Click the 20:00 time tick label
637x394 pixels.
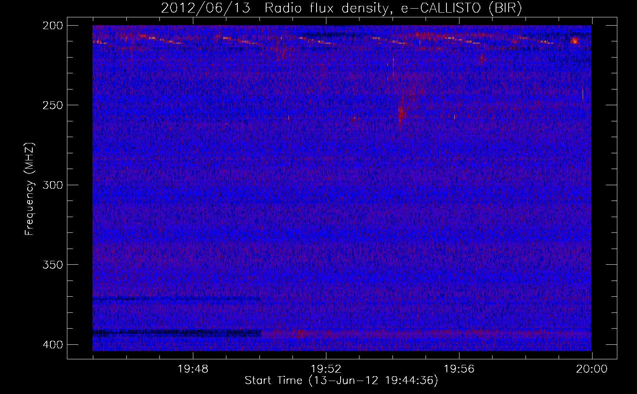point(592,369)
